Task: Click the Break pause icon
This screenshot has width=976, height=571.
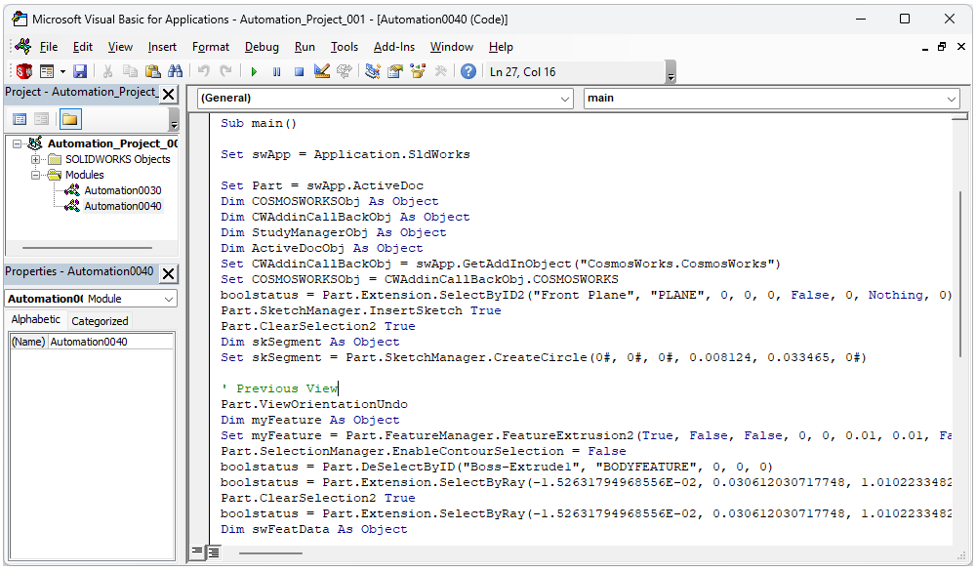Action: [276, 71]
